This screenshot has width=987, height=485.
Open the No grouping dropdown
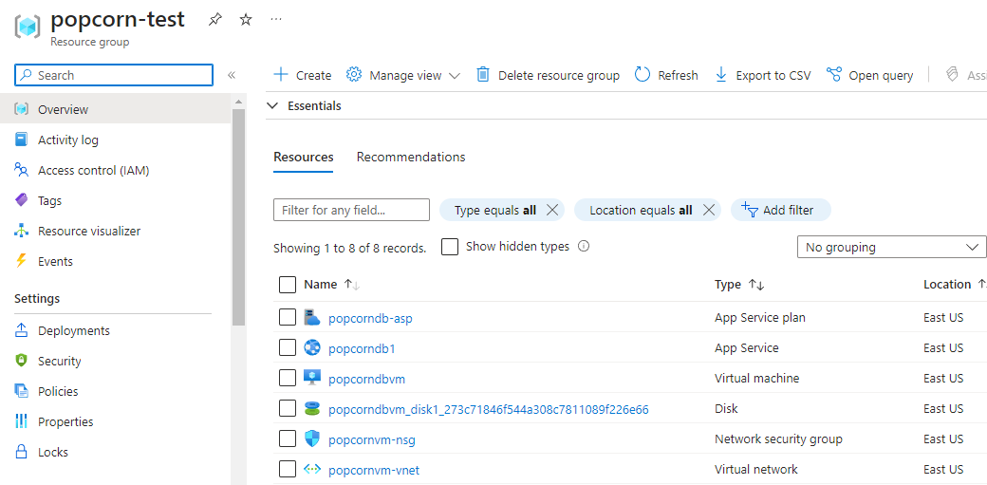[891, 247]
